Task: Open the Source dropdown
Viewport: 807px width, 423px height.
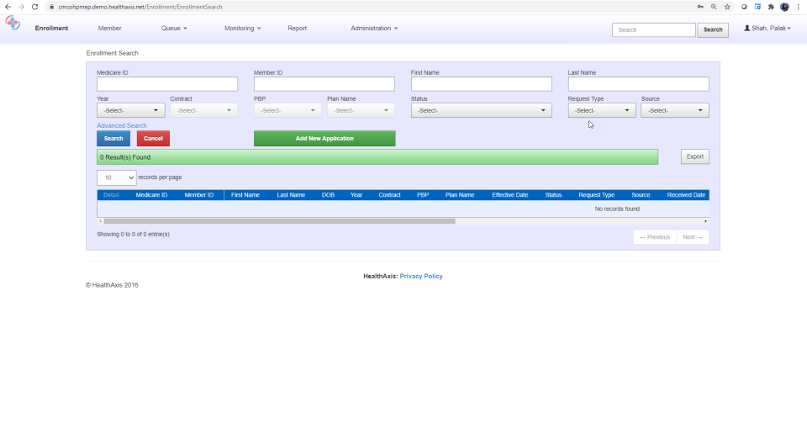Action: tap(675, 110)
